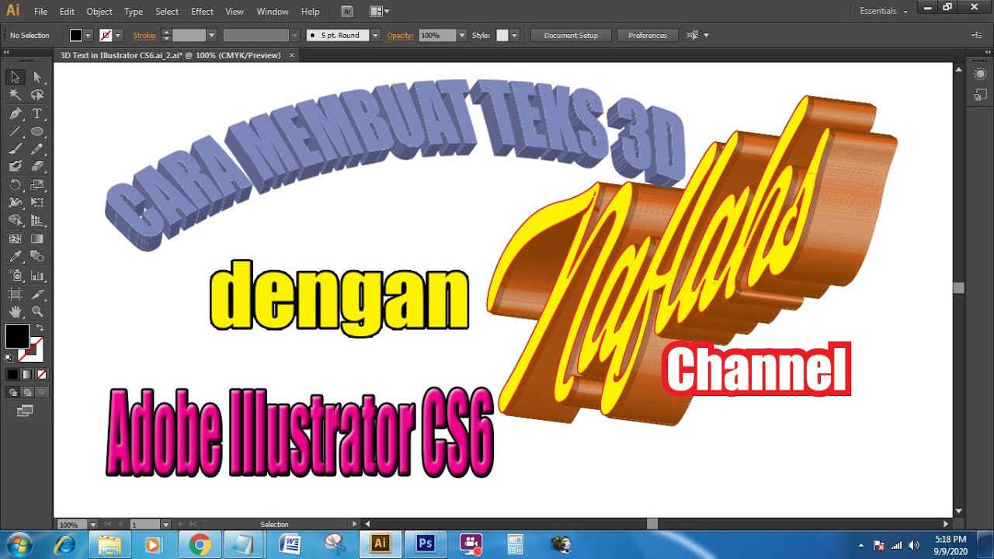Open the Object menu
The width and height of the screenshot is (994, 559).
99,12
